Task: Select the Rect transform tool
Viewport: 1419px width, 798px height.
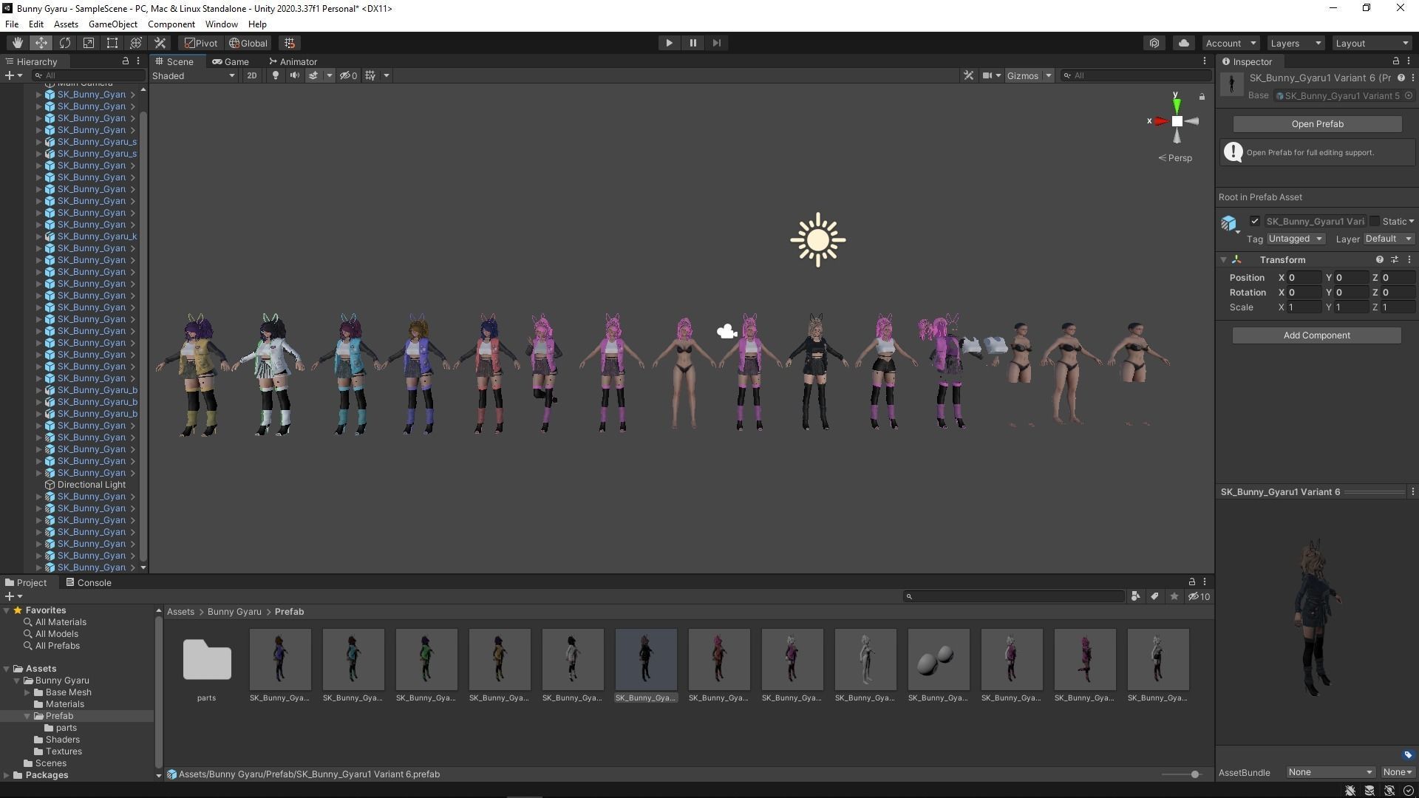Action: [x=112, y=43]
